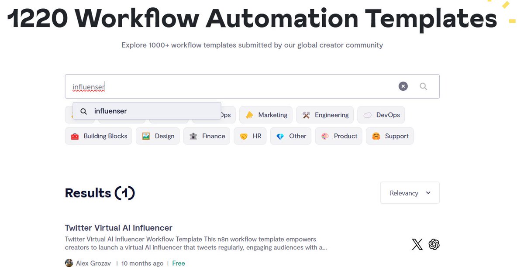Screen dimensions: 524x267
Task: Click the template description text
Action: 196,243
